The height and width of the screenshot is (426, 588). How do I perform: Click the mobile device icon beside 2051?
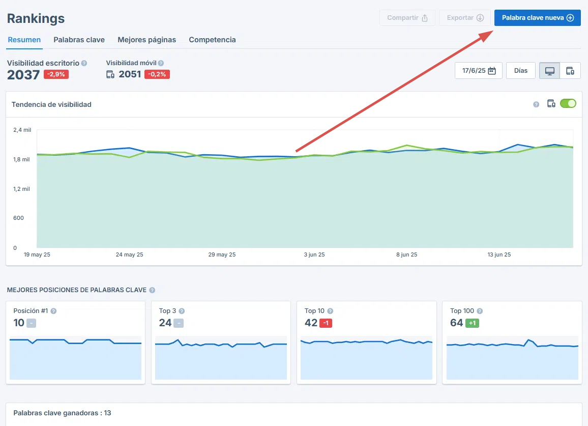coord(110,74)
